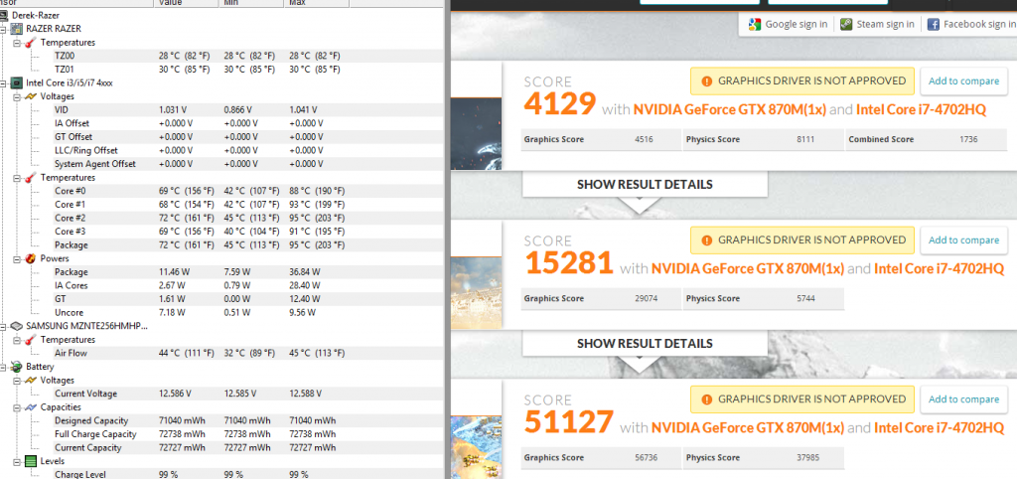Click Steam sign in link
Image resolution: width=1017 pixels, height=479 pixels.
pyautogui.click(x=885, y=25)
